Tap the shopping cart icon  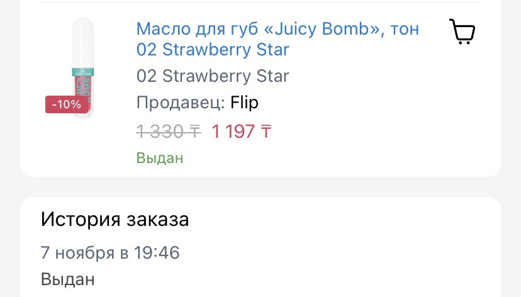(462, 31)
